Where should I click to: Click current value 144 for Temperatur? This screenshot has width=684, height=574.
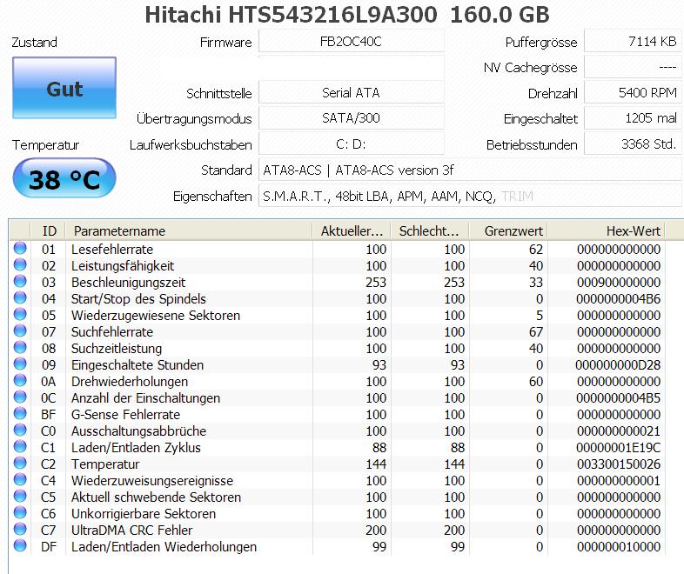[376, 464]
